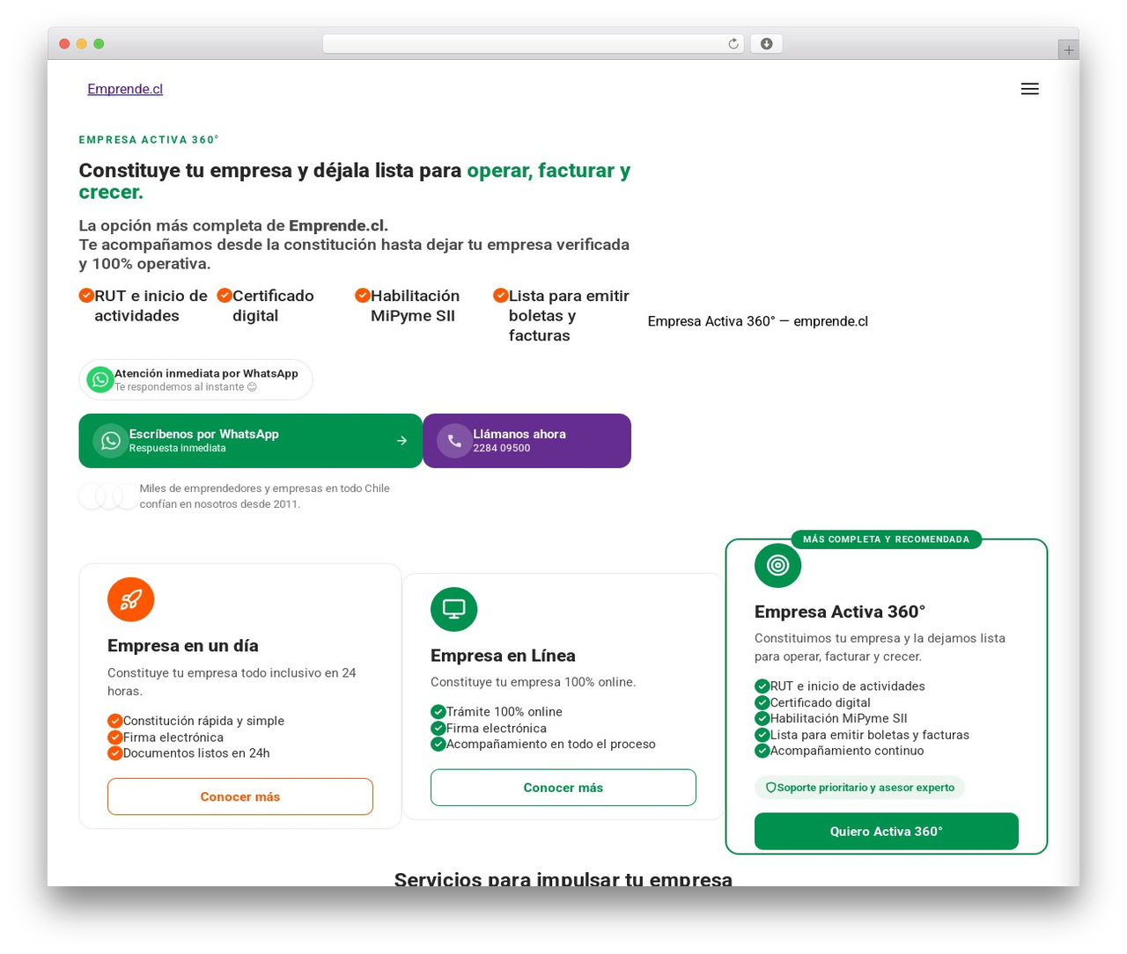This screenshot has height=954, width=1127.
Task: Click the checkmark next to RUT e inicio hero item
Action: [86, 296]
